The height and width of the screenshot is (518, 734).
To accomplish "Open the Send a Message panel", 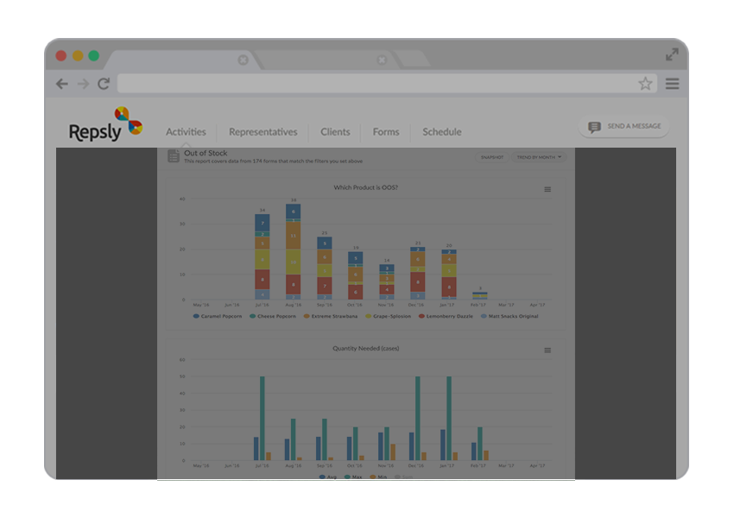I will point(623,126).
